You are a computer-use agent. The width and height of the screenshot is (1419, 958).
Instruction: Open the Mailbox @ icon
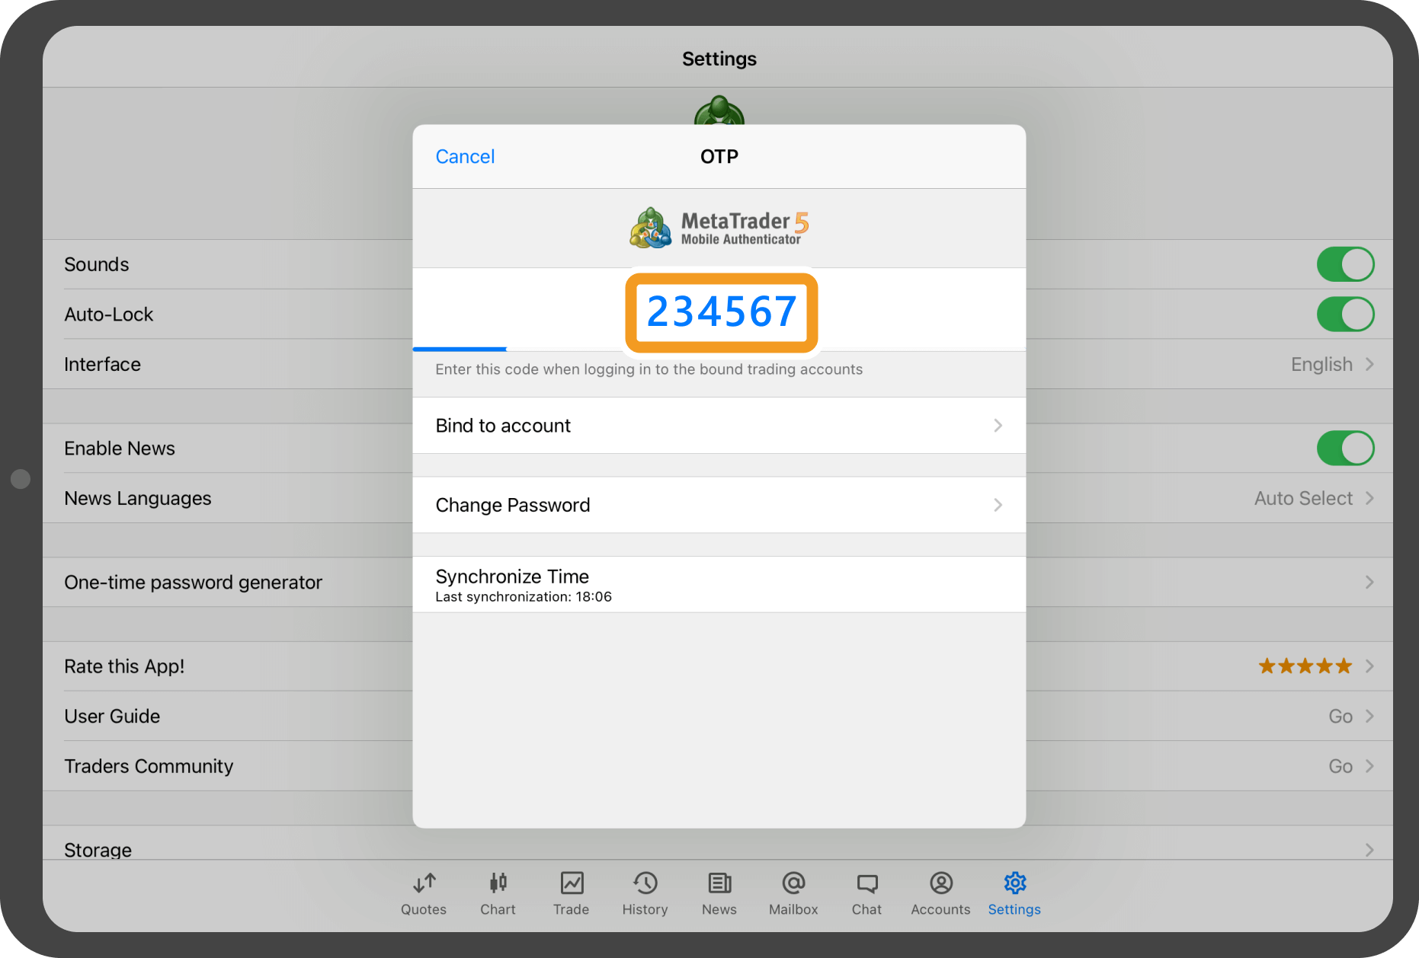click(x=793, y=883)
